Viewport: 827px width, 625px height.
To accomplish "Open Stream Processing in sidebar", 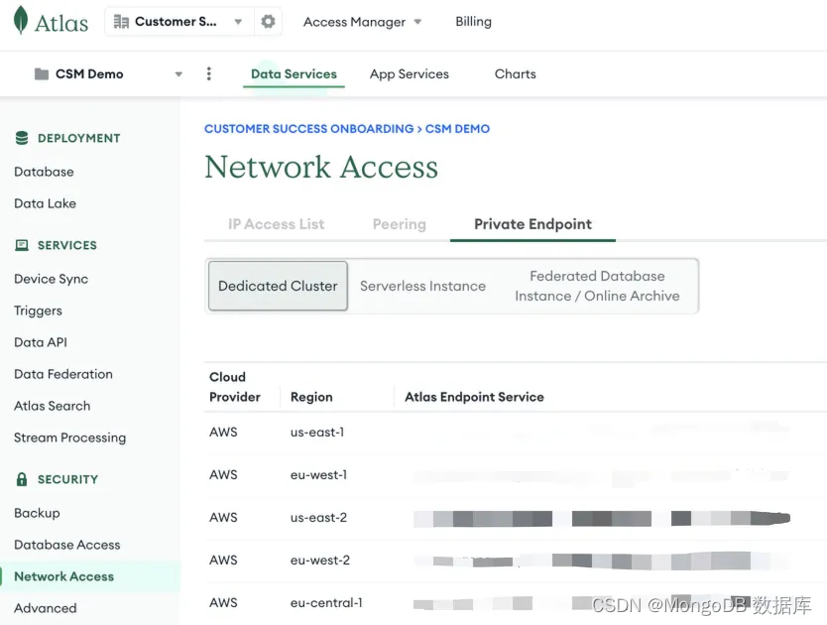I will tap(70, 437).
